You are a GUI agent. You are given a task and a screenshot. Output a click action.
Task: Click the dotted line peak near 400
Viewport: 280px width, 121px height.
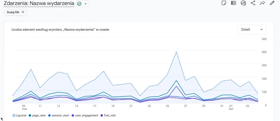pos(177,52)
